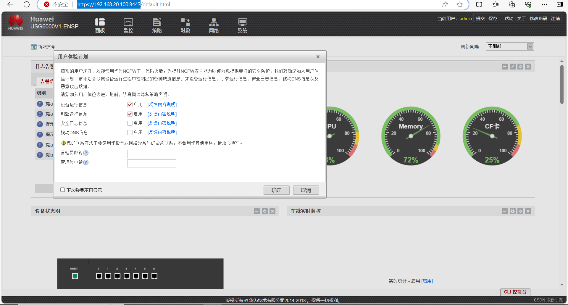This screenshot has width=568, height=305.
Task: Open 反馈内容说明 for 设备运行信息
Action: tap(162, 105)
